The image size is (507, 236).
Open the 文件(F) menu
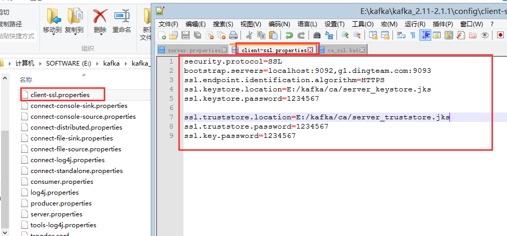point(168,24)
